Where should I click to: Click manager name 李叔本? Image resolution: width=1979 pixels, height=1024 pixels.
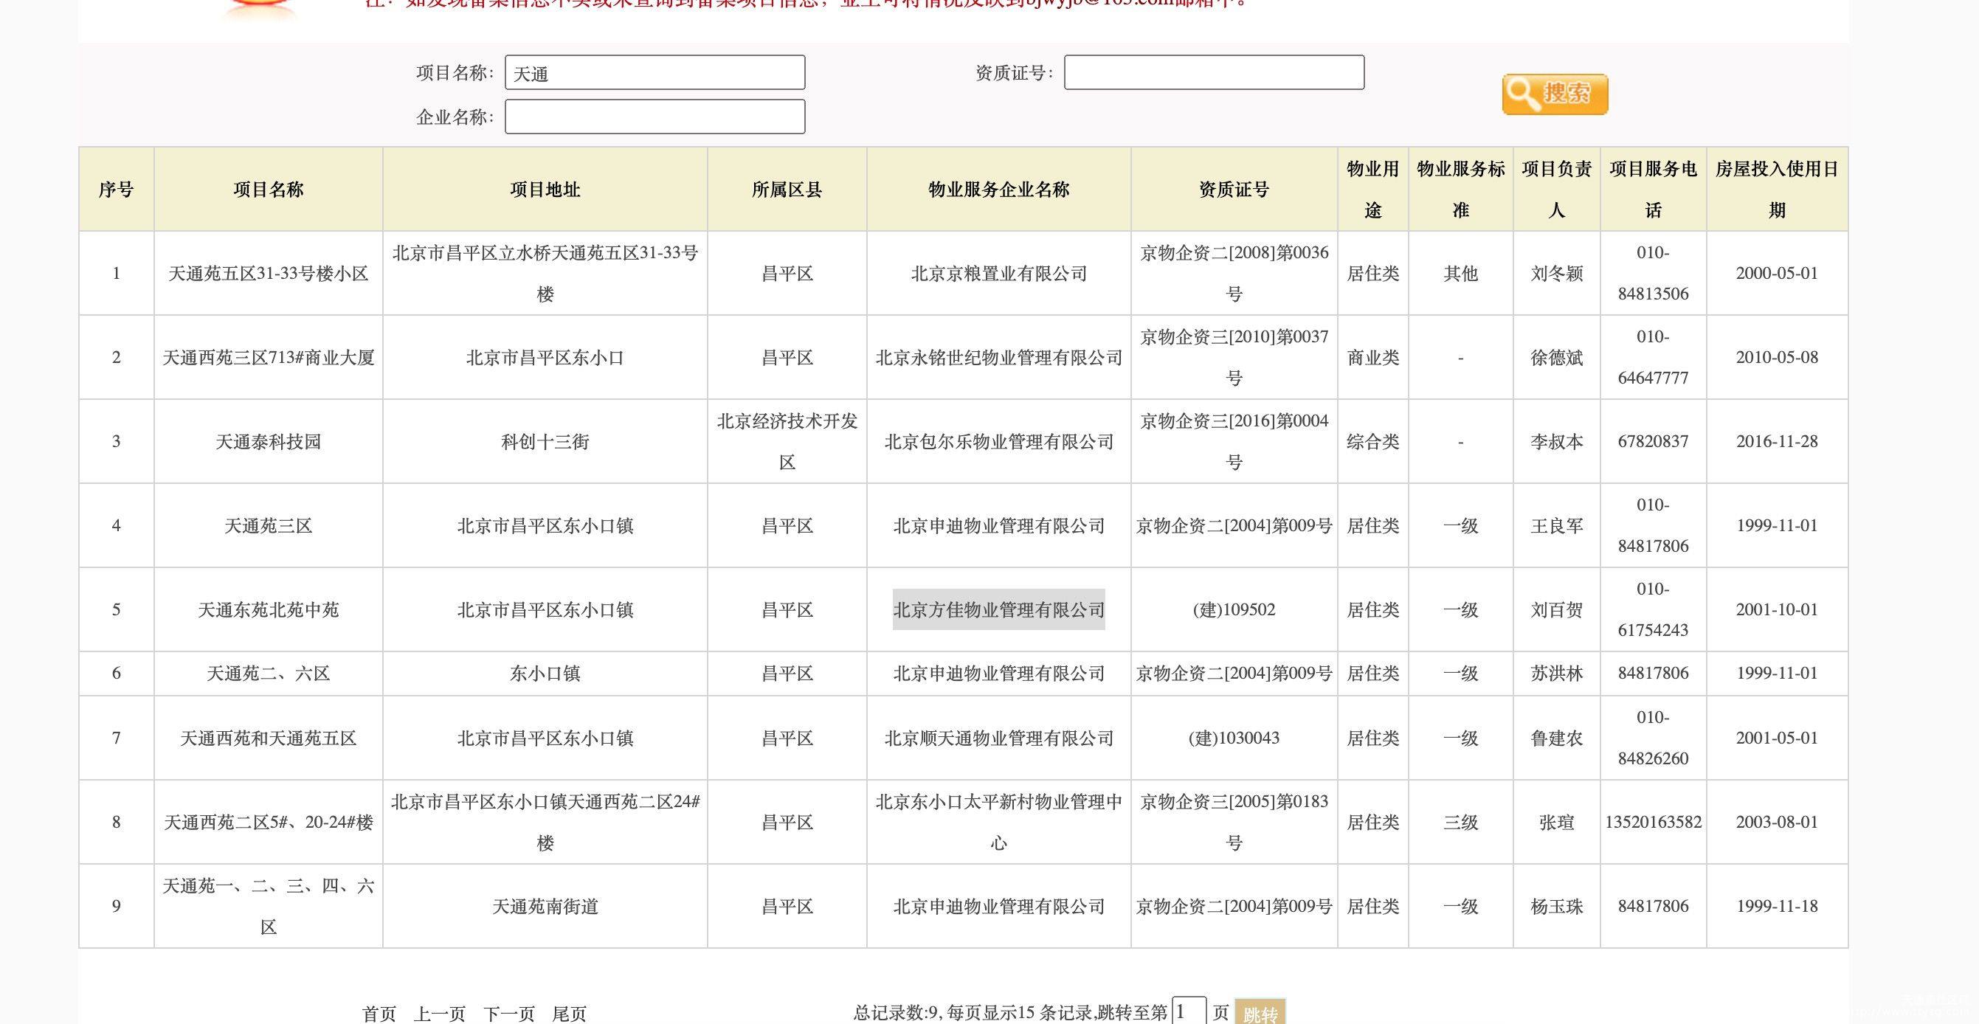1556,442
